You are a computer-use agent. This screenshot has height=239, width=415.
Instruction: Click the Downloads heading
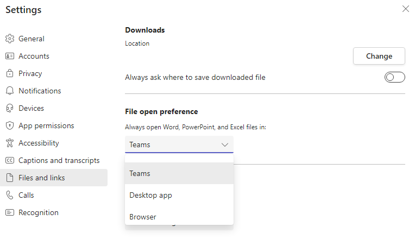[145, 30]
